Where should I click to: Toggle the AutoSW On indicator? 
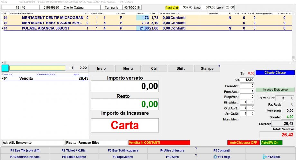click(272, 142)
